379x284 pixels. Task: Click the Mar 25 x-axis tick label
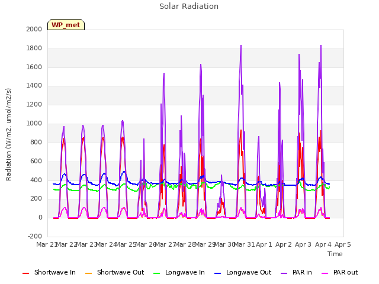click(x=126, y=244)
